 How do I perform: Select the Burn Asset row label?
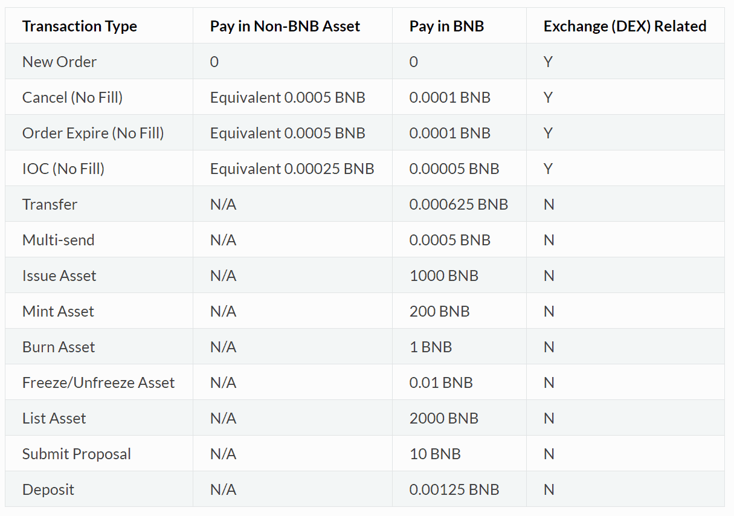pyautogui.click(x=58, y=347)
